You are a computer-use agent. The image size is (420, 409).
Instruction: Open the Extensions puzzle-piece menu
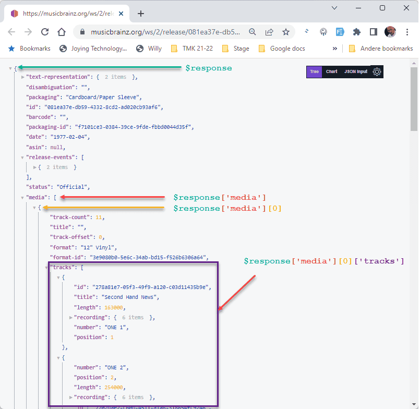pos(356,32)
